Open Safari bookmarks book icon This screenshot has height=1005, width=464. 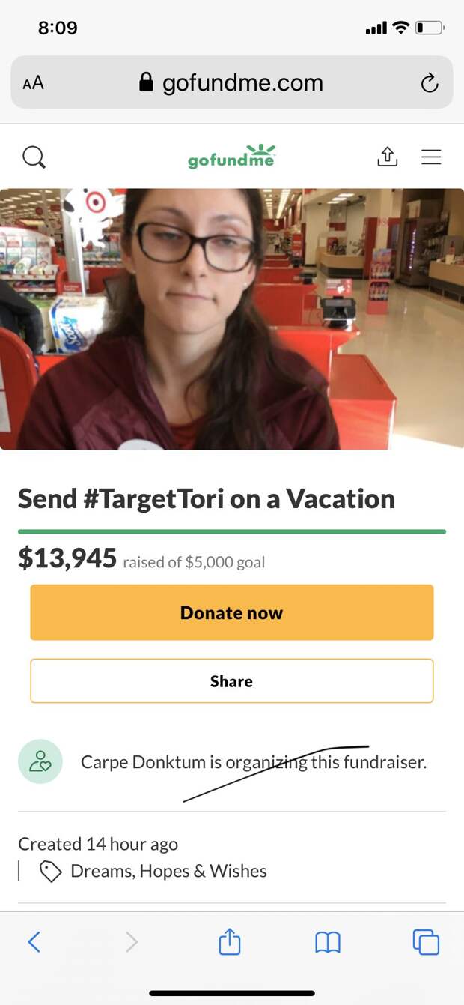pos(327,942)
